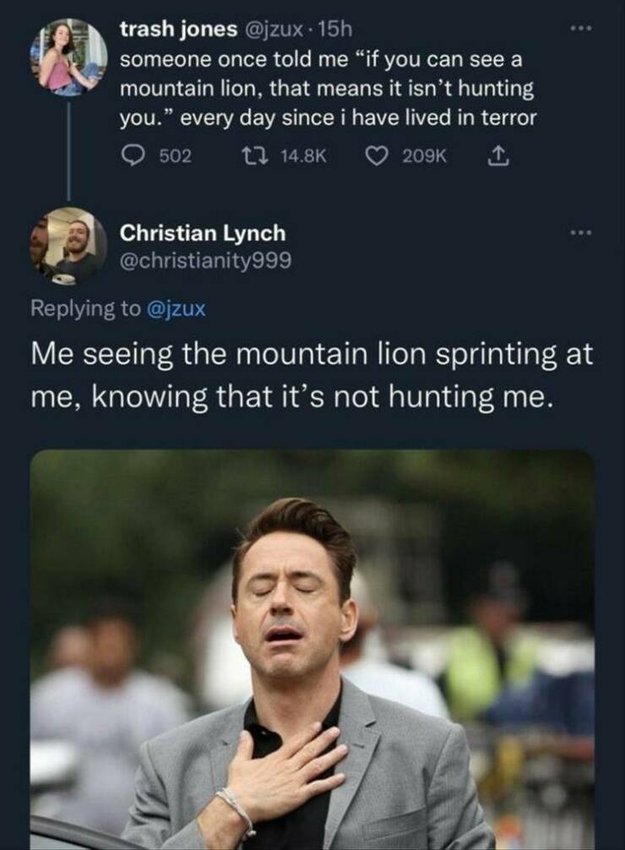Open the attached photo in the reply tweet

tap(312, 649)
